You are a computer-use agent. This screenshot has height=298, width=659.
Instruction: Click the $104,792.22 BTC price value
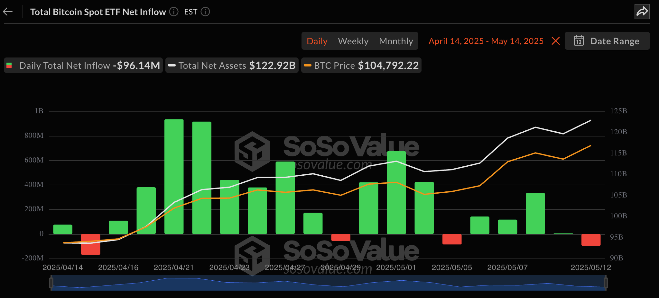(x=388, y=65)
